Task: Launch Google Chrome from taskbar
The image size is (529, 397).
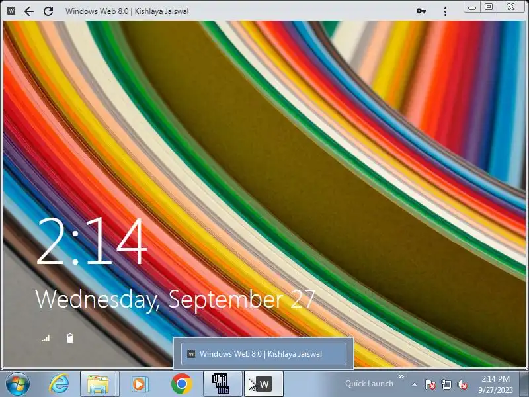Action: click(x=181, y=384)
